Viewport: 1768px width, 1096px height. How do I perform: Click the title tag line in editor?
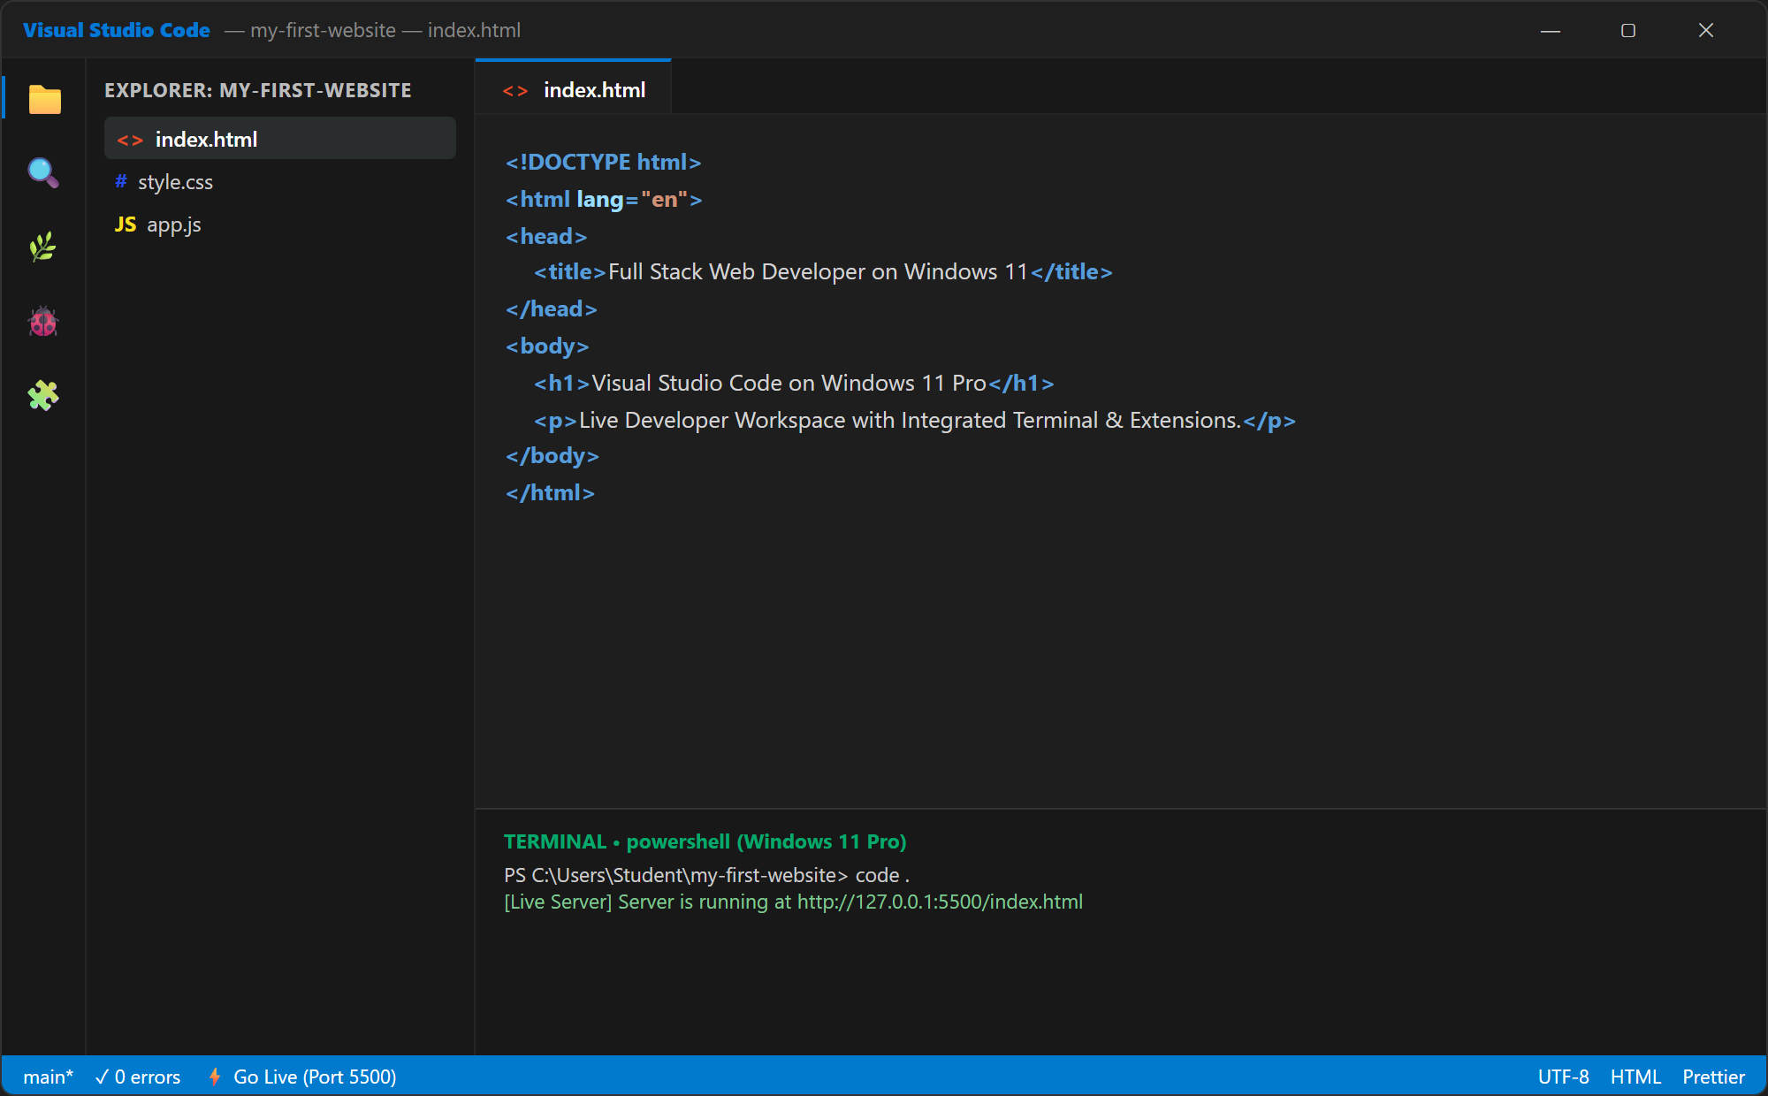[x=823, y=271]
